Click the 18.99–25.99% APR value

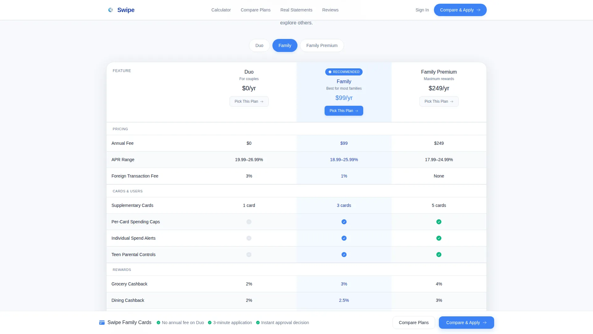pyautogui.click(x=344, y=160)
